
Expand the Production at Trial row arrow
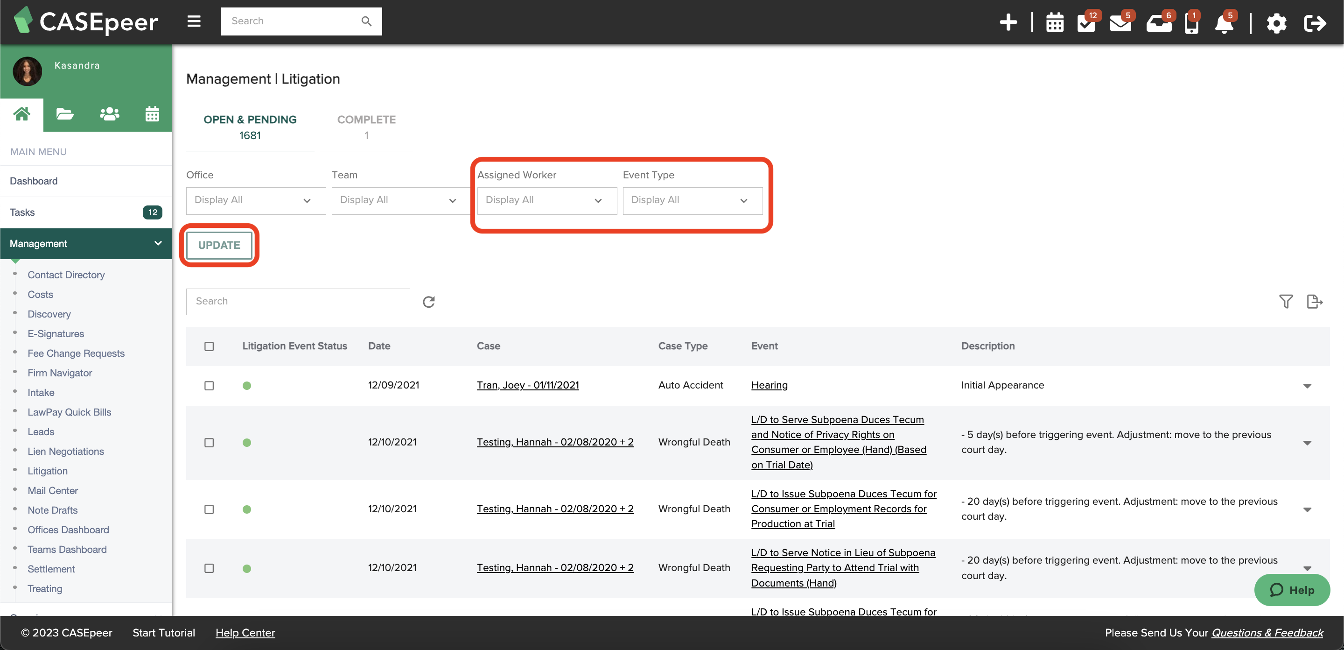coord(1307,509)
